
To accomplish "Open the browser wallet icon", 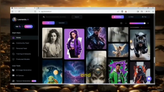I will pos(142,11).
